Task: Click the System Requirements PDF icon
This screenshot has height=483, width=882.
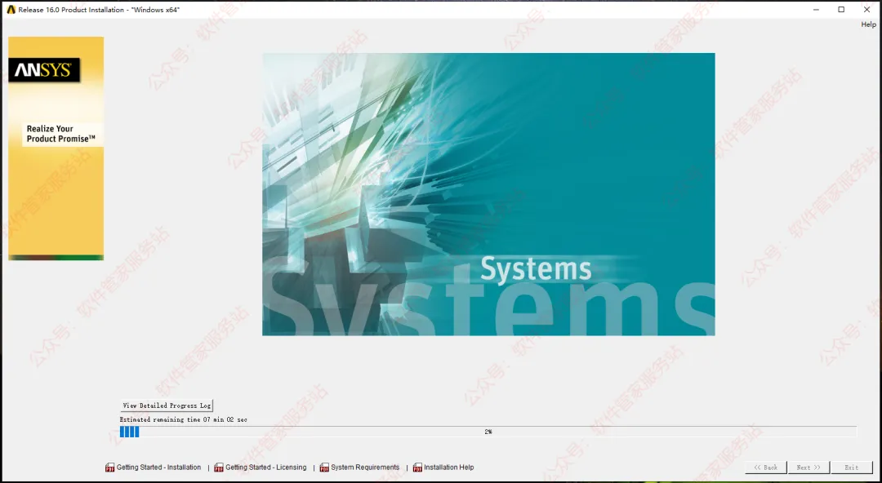Action: click(x=324, y=467)
